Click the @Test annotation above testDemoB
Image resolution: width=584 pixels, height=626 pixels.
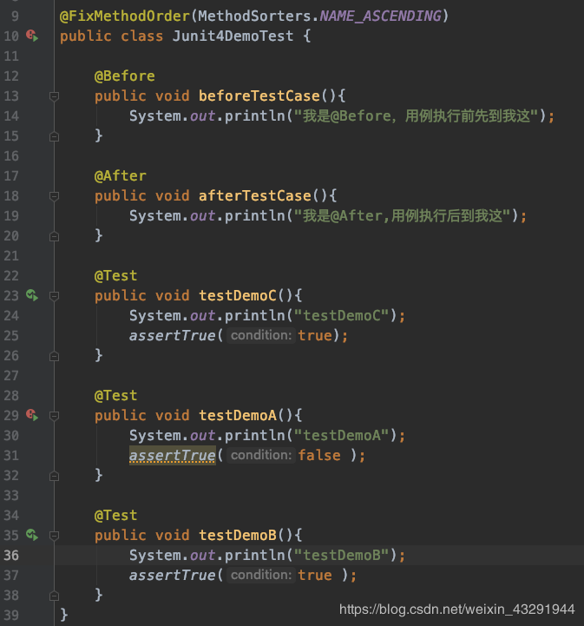115,515
